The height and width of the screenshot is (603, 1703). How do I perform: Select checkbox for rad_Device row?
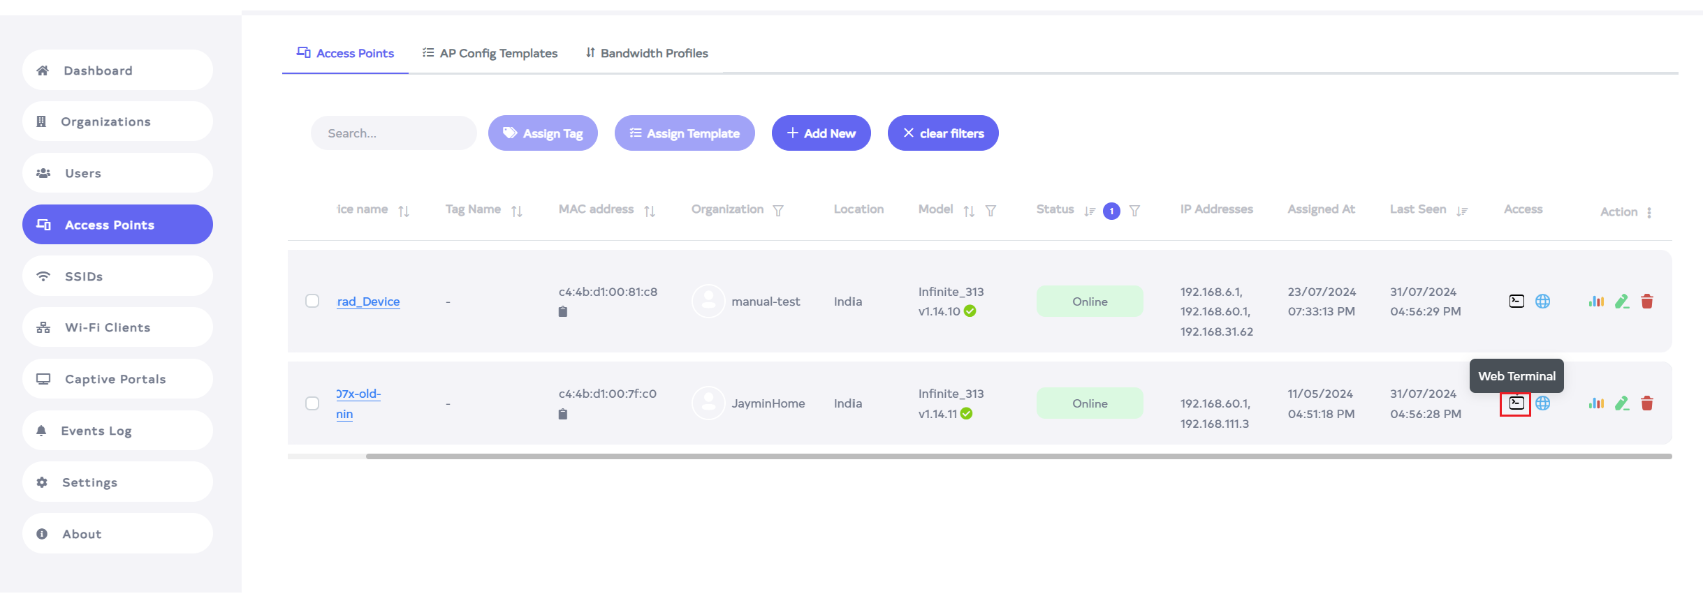312,301
